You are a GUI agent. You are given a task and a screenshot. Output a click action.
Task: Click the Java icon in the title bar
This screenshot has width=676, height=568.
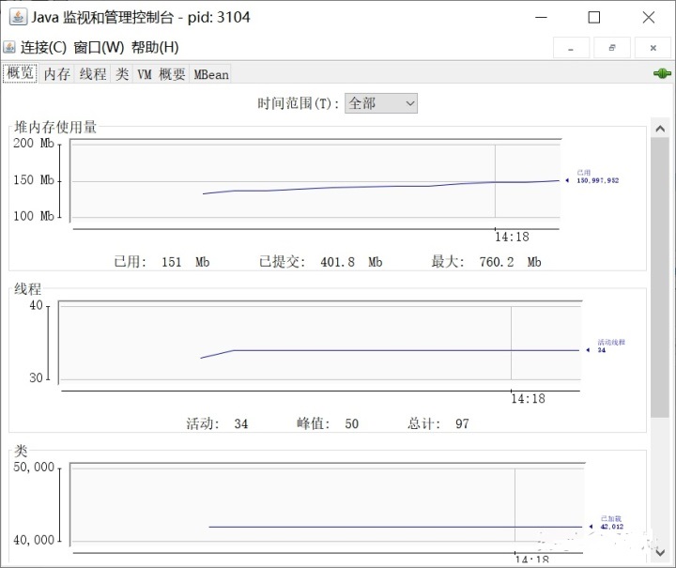[x=17, y=17]
